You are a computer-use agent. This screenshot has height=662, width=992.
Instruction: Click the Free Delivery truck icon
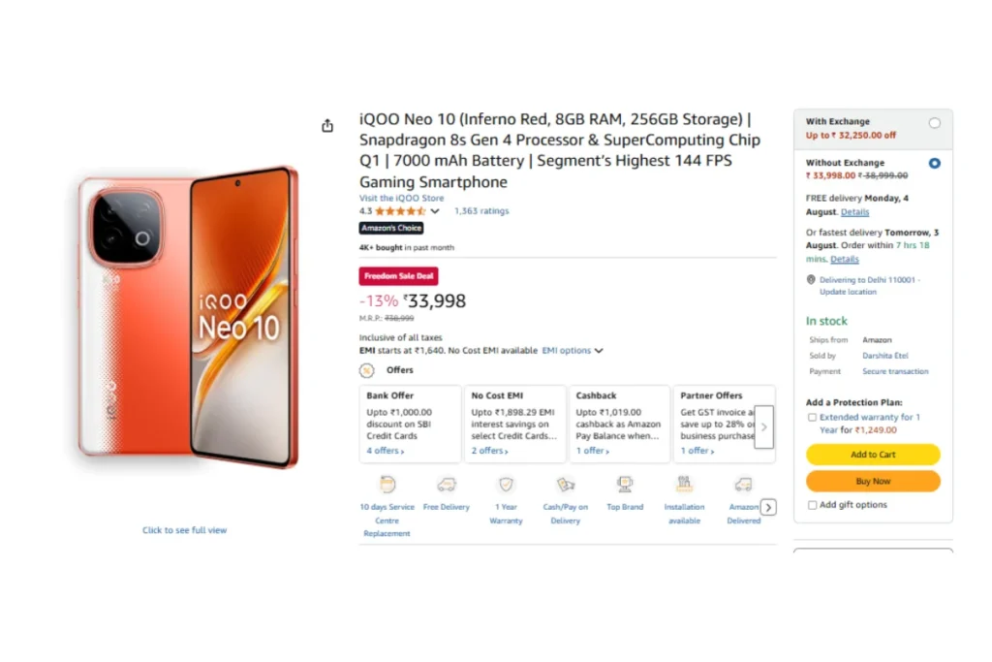pyautogui.click(x=447, y=485)
